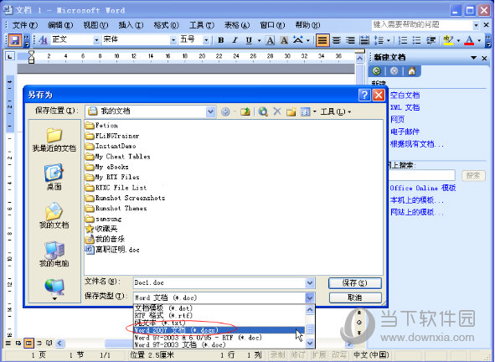The image size is (495, 362).
Task: Toggle justify alignment button
Action: point(322,40)
